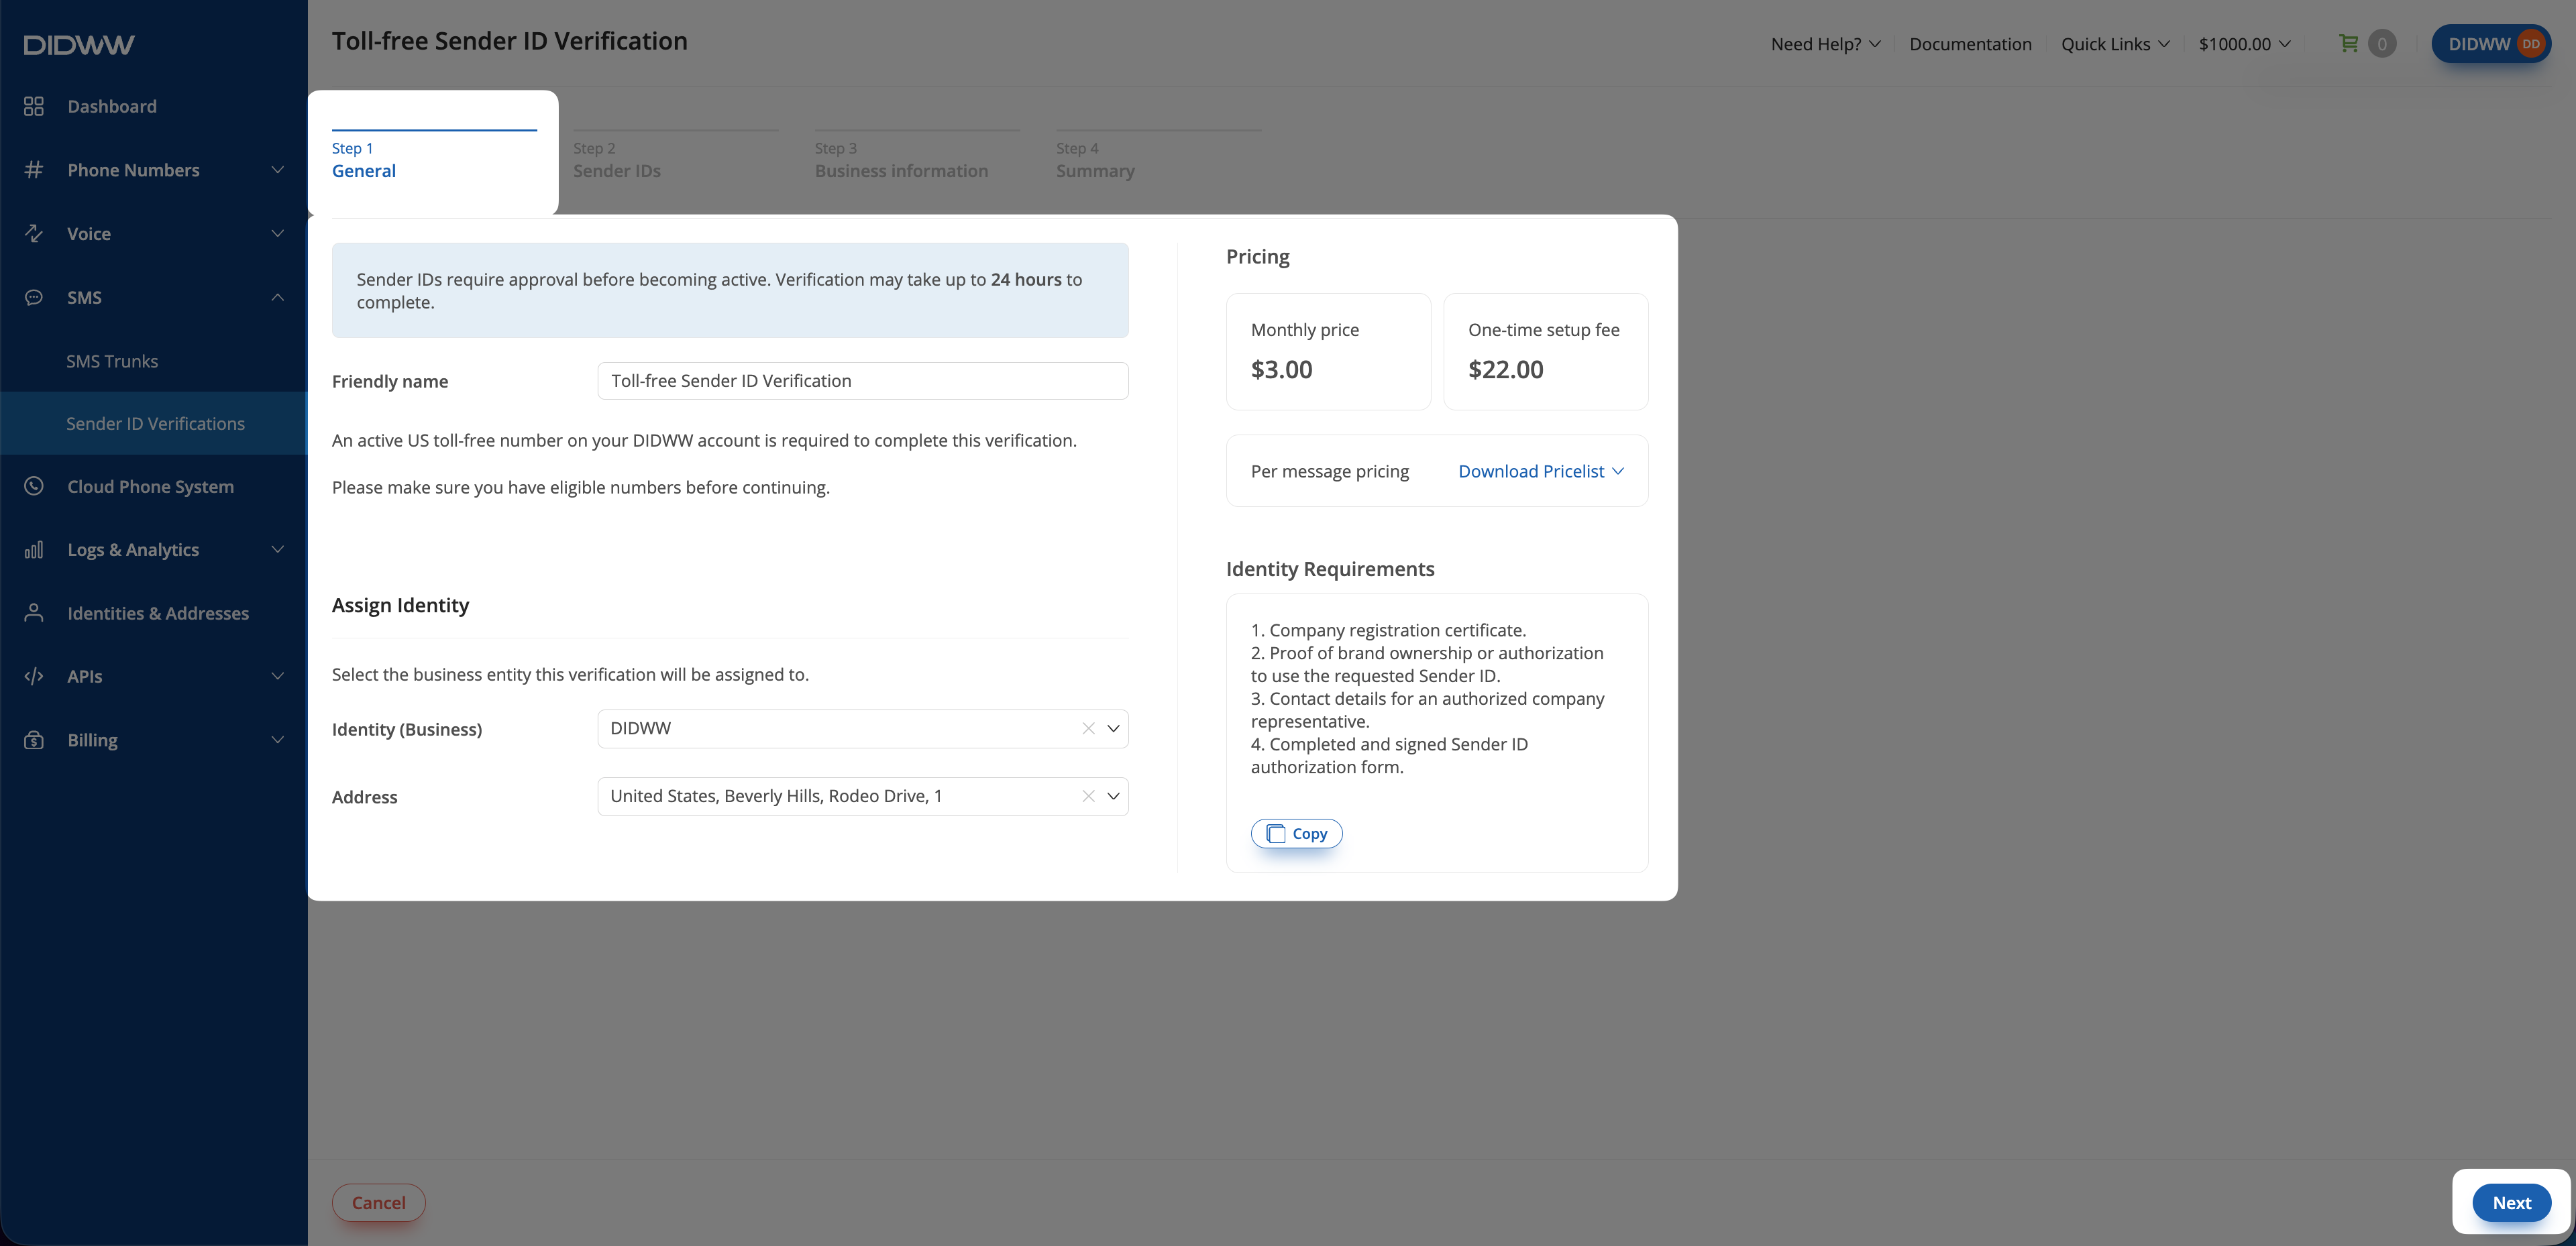Click the DD user avatar

[2530, 44]
